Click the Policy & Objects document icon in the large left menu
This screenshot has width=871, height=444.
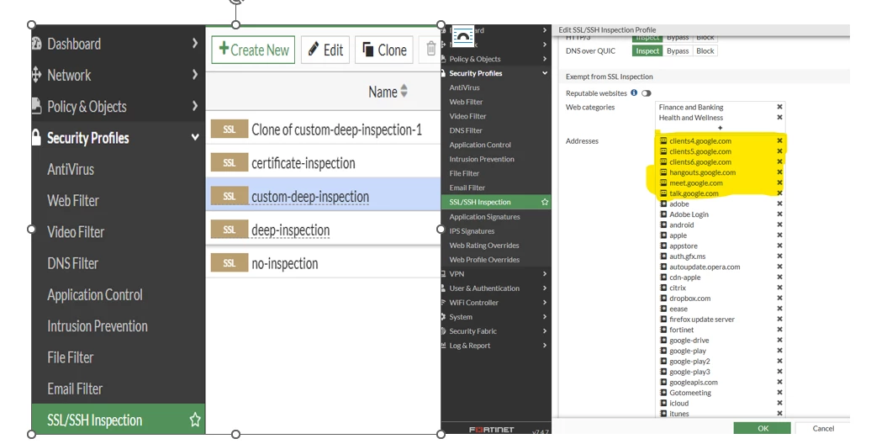(37, 106)
